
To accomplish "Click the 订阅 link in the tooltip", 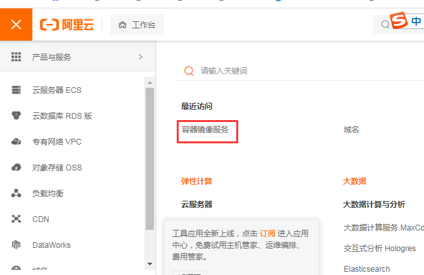I will click(267, 233).
